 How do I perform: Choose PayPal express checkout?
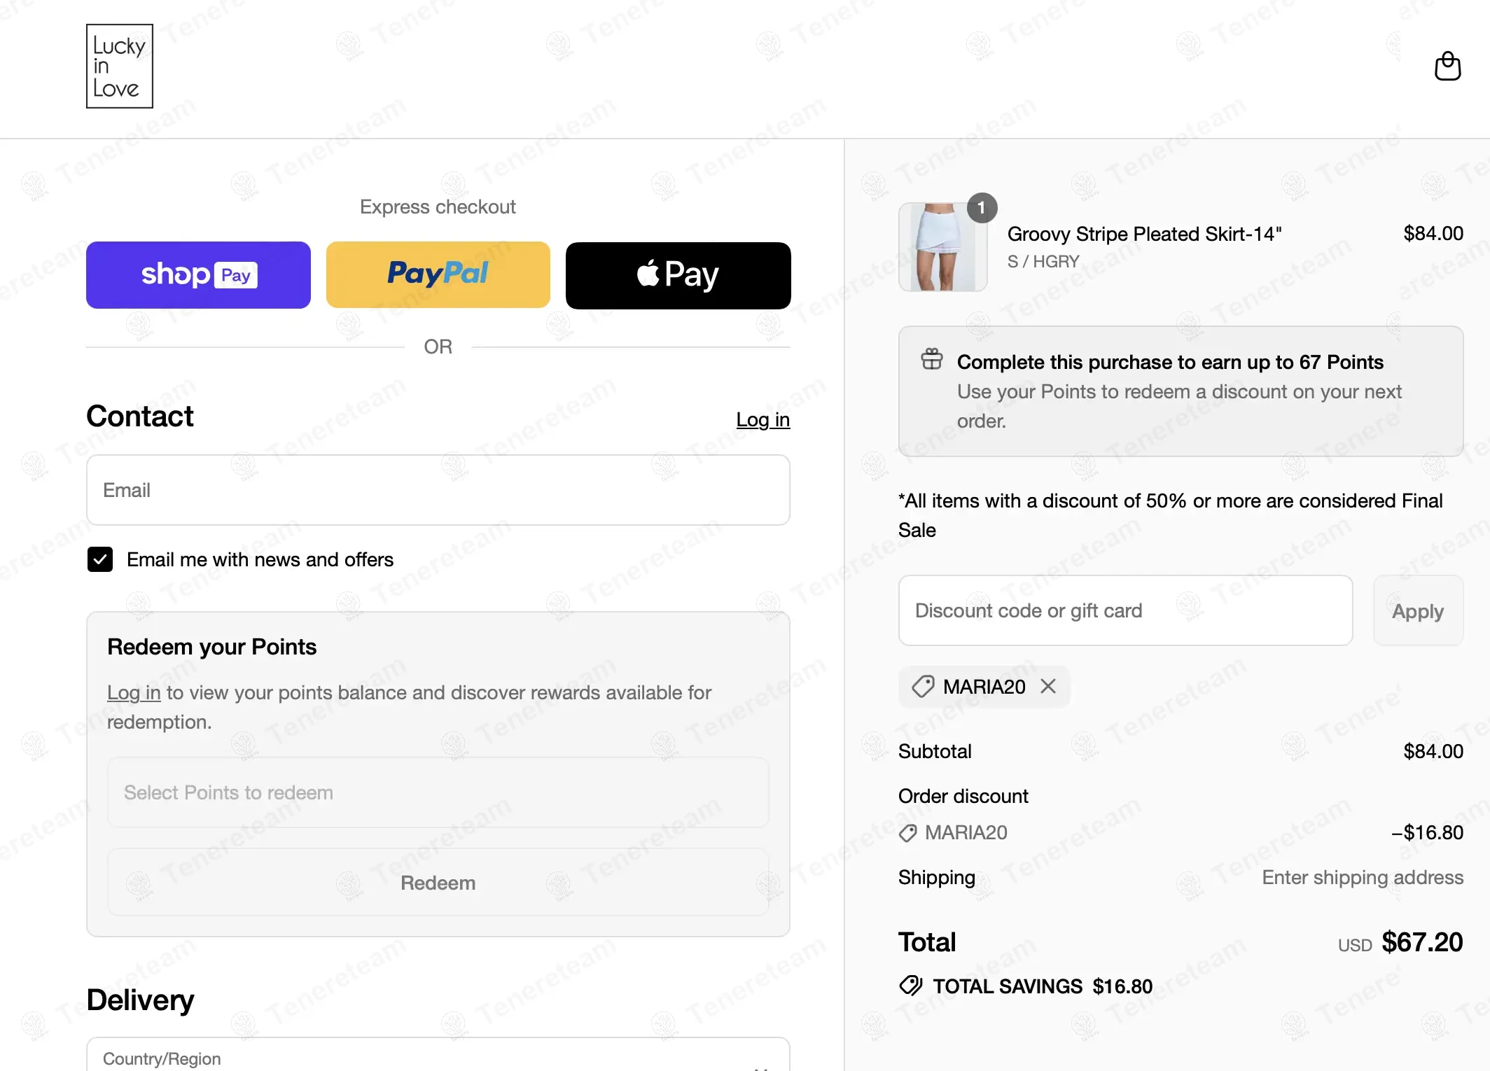click(x=438, y=275)
